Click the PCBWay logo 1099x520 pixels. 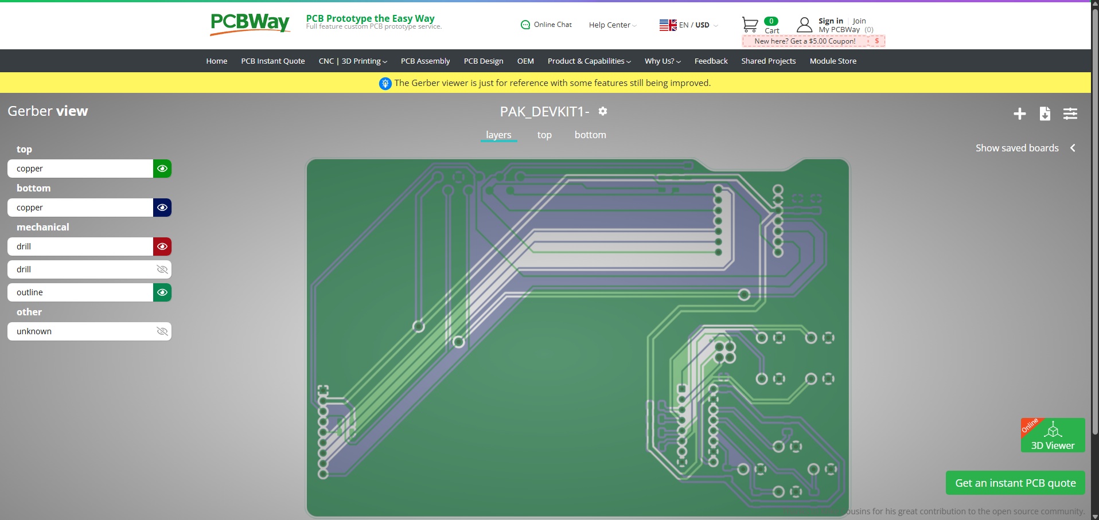[x=250, y=24]
